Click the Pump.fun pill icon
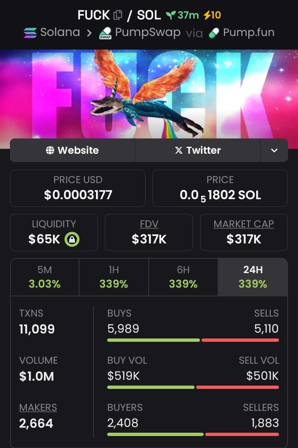Viewport: 298px width, 448px height. [214, 33]
